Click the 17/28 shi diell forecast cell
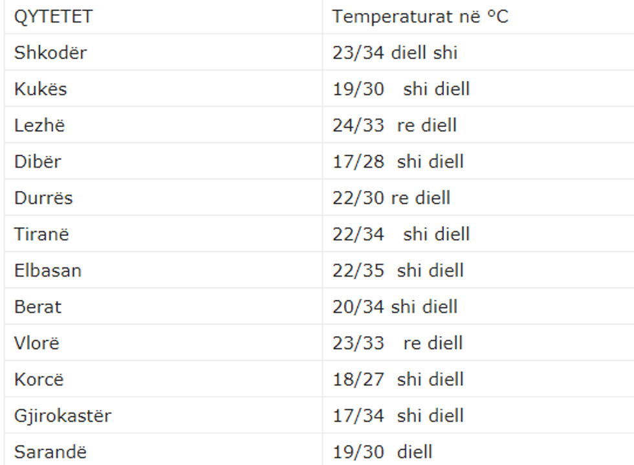The image size is (634, 465). coord(398,161)
